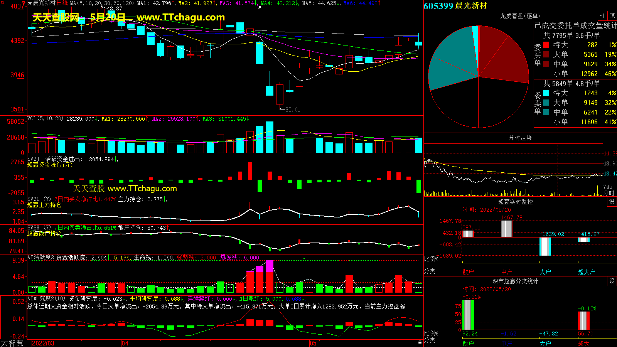Select stock code 605399 in header

438,6
